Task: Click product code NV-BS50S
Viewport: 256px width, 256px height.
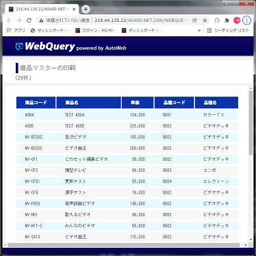Action: tap(34, 148)
